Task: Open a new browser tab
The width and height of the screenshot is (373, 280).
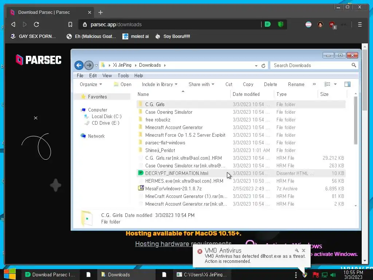Action: (101, 12)
